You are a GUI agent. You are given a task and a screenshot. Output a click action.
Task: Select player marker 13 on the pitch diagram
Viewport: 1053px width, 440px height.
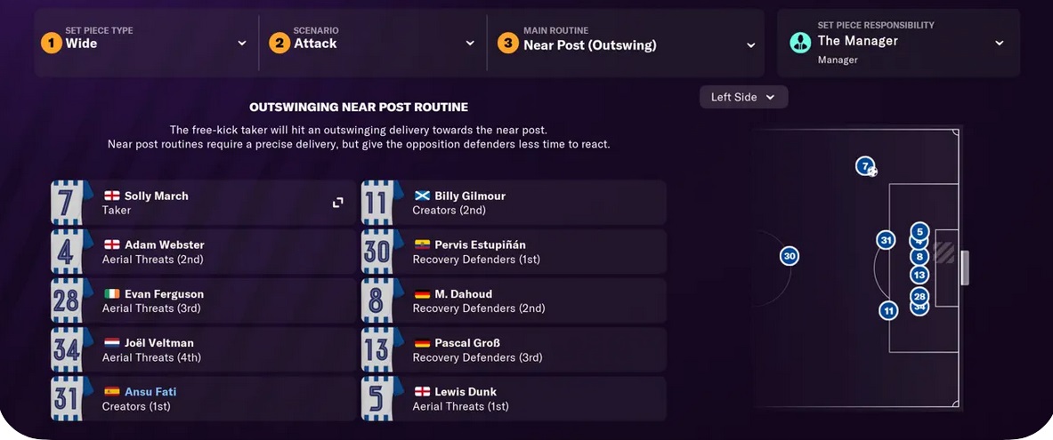919,276
